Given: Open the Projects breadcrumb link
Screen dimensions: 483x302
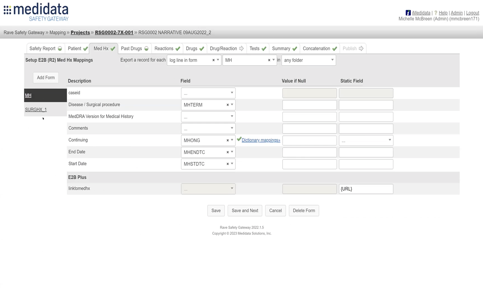Looking at the screenshot, I should coord(80,32).
